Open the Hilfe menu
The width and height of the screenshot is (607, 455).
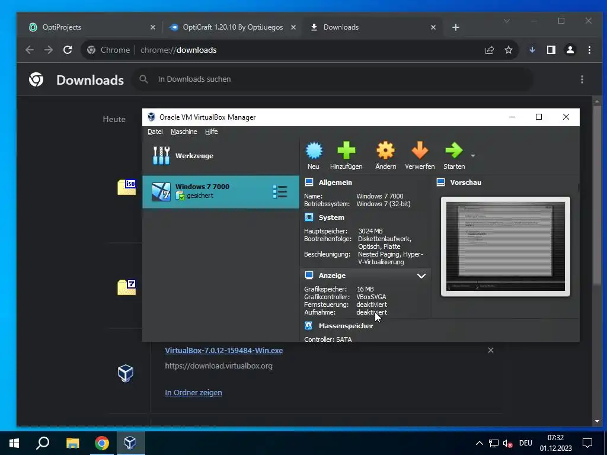(x=212, y=132)
